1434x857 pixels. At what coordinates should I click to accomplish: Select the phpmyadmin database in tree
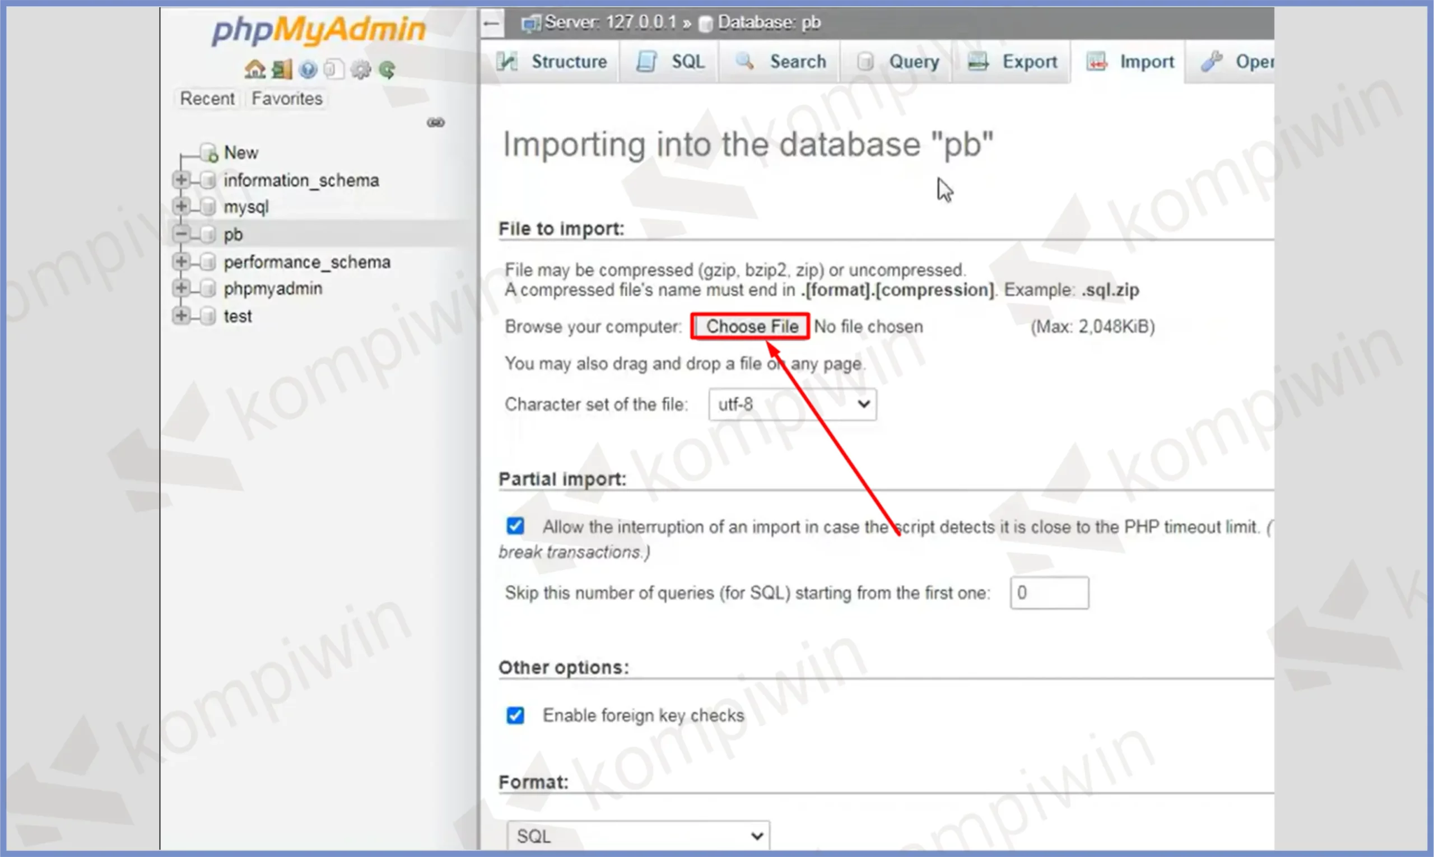pyautogui.click(x=273, y=288)
